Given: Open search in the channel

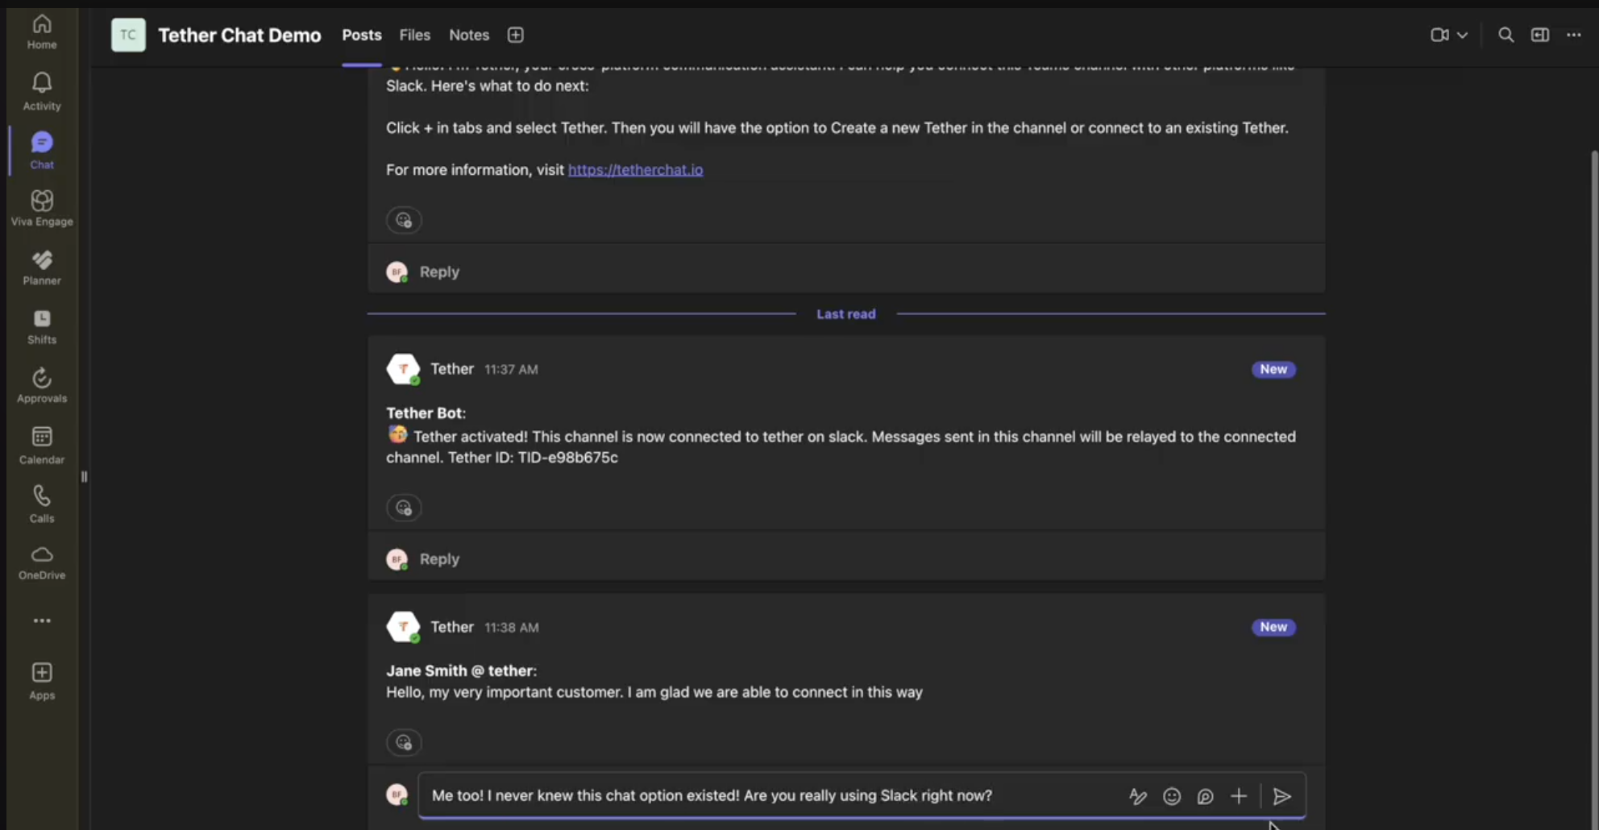Looking at the screenshot, I should 1506,35.
